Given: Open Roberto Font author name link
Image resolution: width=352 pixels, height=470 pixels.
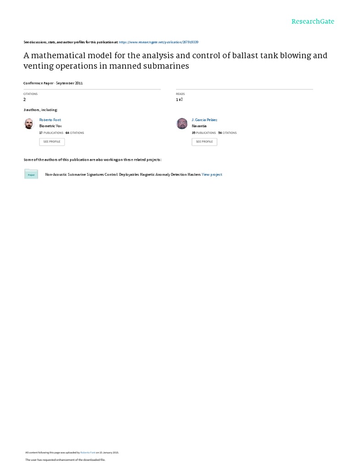Looking at the screenshot, I should coord(50,120).
